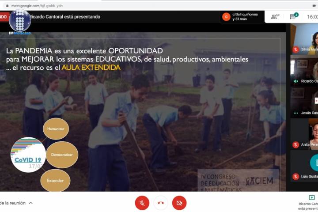Click the muted mic icon on Silvia's tile
Viewport: 318px width, 212px height.
pyautogui.click(x=295, y=49)
